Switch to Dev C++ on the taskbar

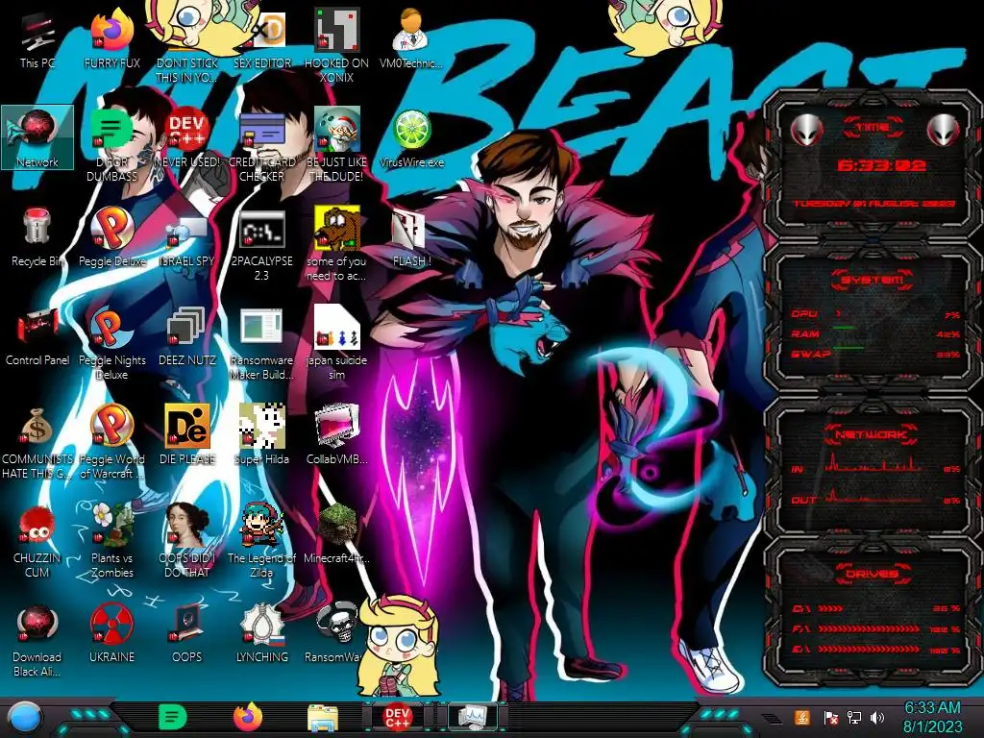tap(397, 717)
